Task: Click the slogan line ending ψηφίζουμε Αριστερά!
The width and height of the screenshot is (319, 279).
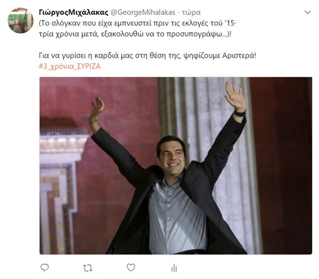Action: pos(147,55)
